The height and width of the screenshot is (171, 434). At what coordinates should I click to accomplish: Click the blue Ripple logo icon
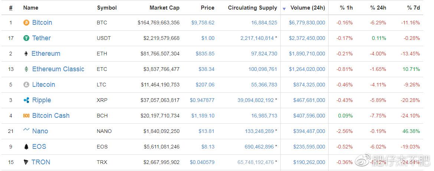[x=26, y=100]
